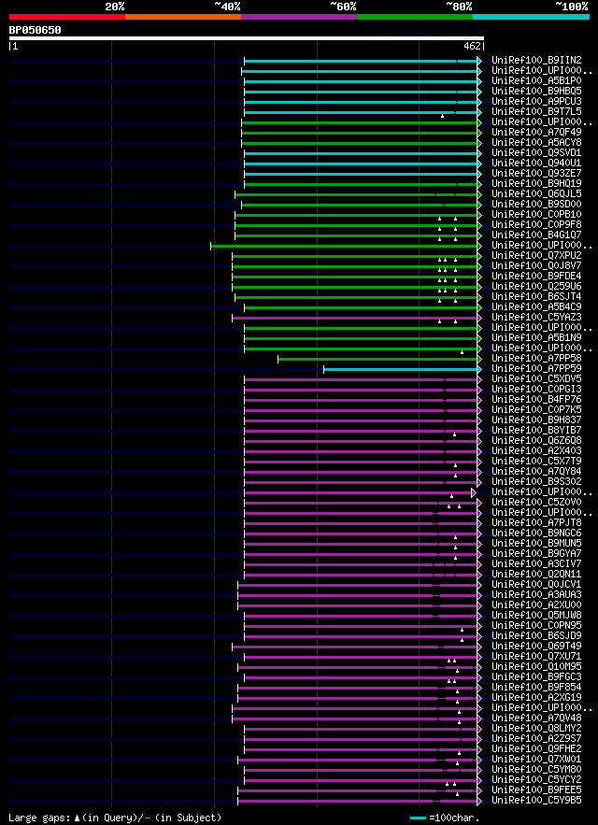Click the red 20% identity legend segment

pos(67,17)
